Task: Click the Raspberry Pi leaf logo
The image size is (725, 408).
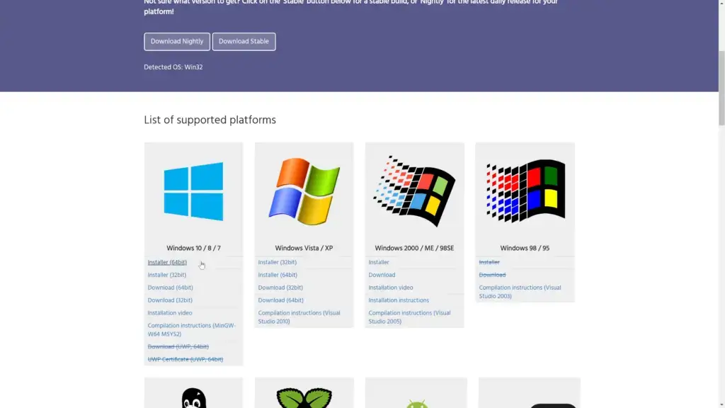Action: pos(304,398)
